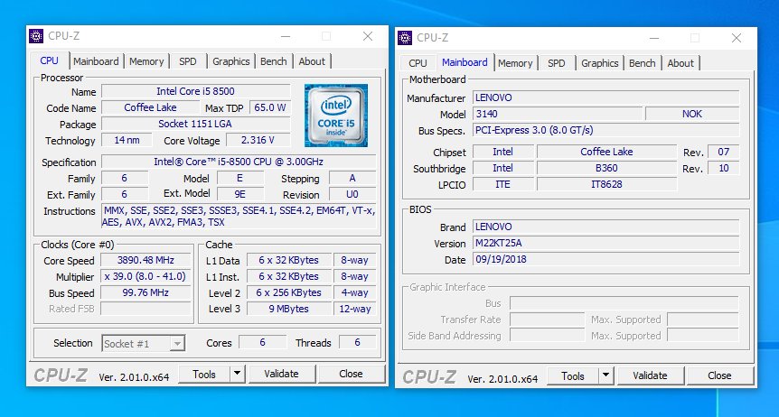Open Bench tab in left window

pos(274,61)
